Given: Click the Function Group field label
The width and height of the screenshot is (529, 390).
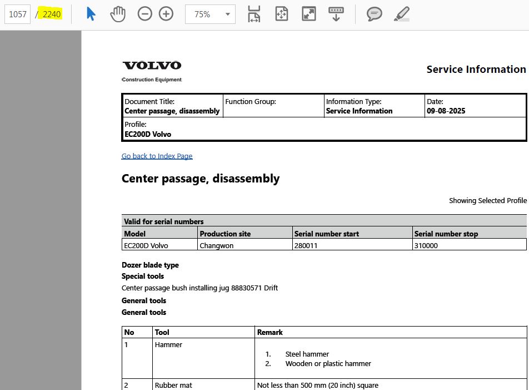Looking at the screenshot, I should [x=250, y=102].
